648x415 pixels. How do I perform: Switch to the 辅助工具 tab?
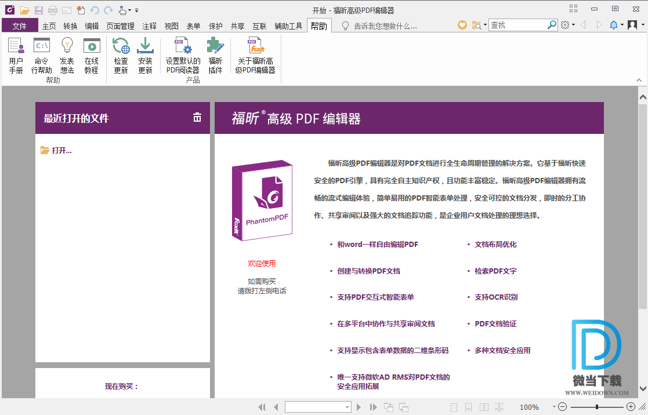click(x=288, y=26)
